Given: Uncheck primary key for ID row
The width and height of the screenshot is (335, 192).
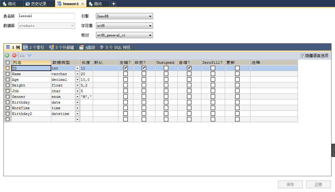Looking at the screenshot, I should (126, 68).
